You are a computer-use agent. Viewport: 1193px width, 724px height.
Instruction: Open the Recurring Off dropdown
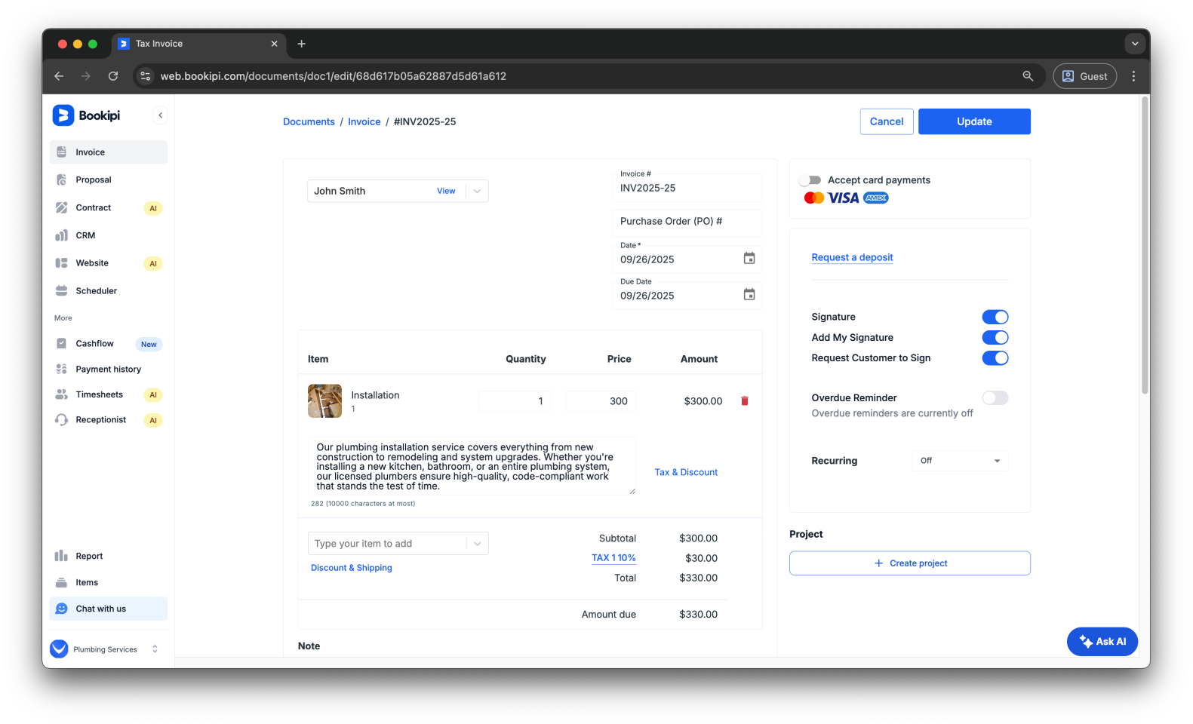point(960,461)
